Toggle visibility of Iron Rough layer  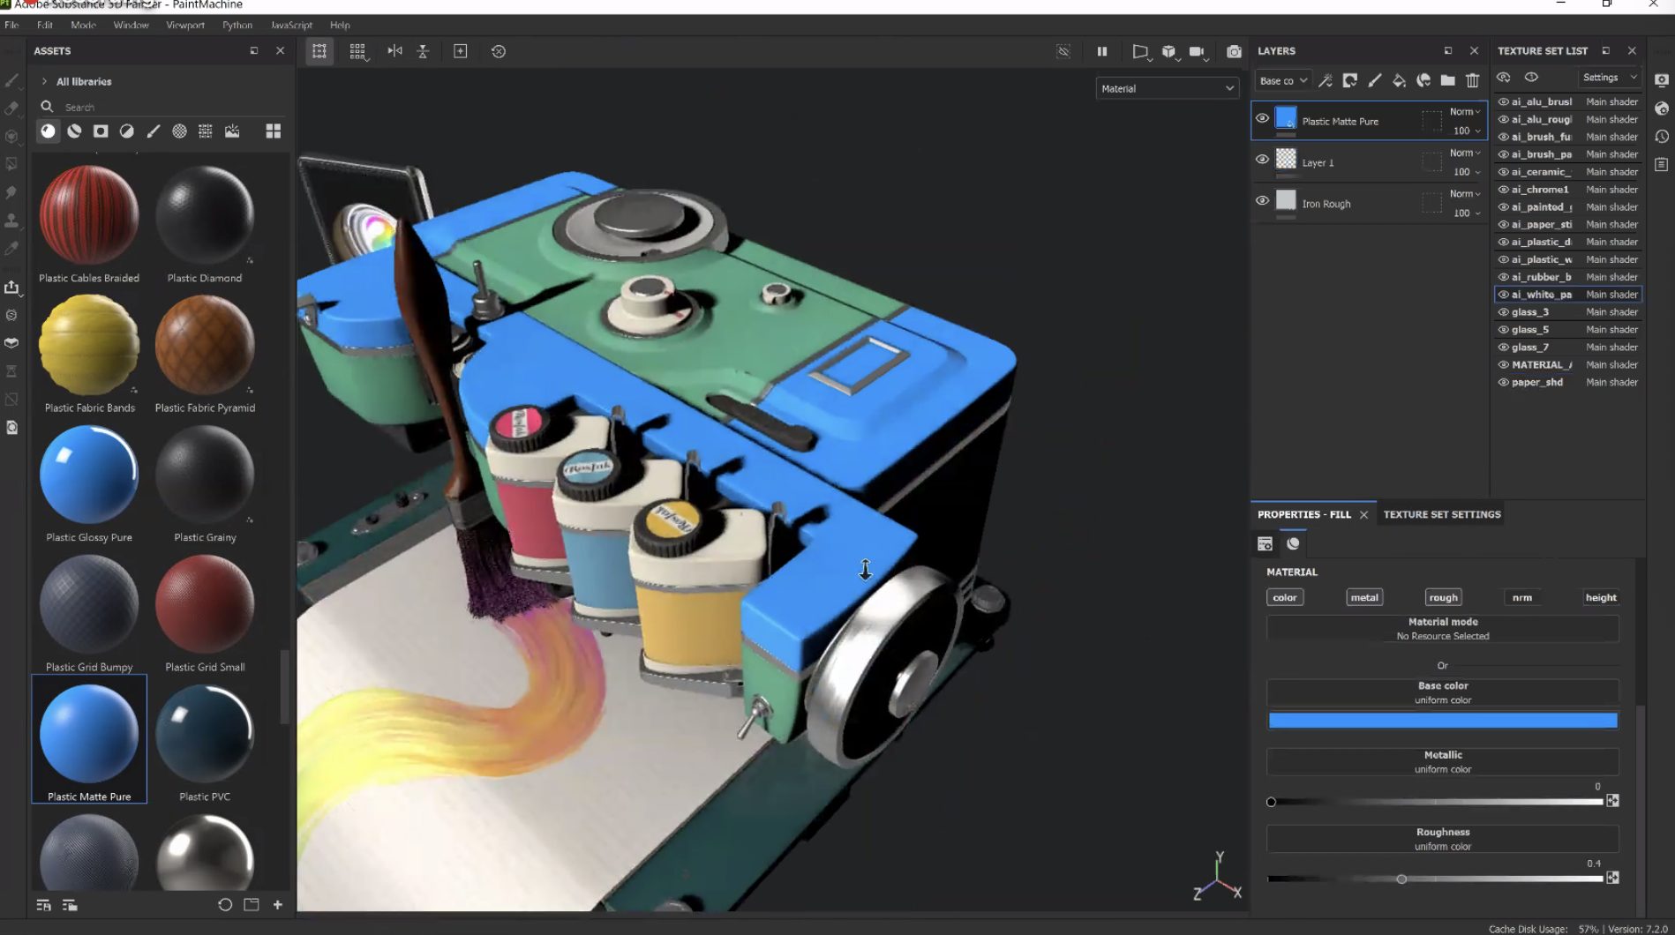coord(1262,201)
